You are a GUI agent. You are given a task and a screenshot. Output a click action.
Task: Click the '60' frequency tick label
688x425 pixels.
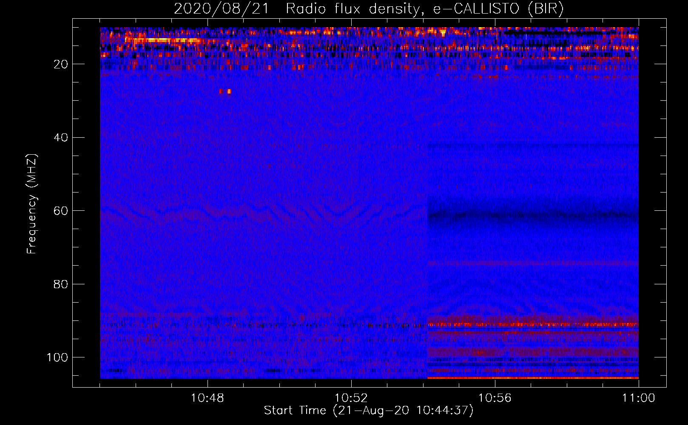click(61, 211)
